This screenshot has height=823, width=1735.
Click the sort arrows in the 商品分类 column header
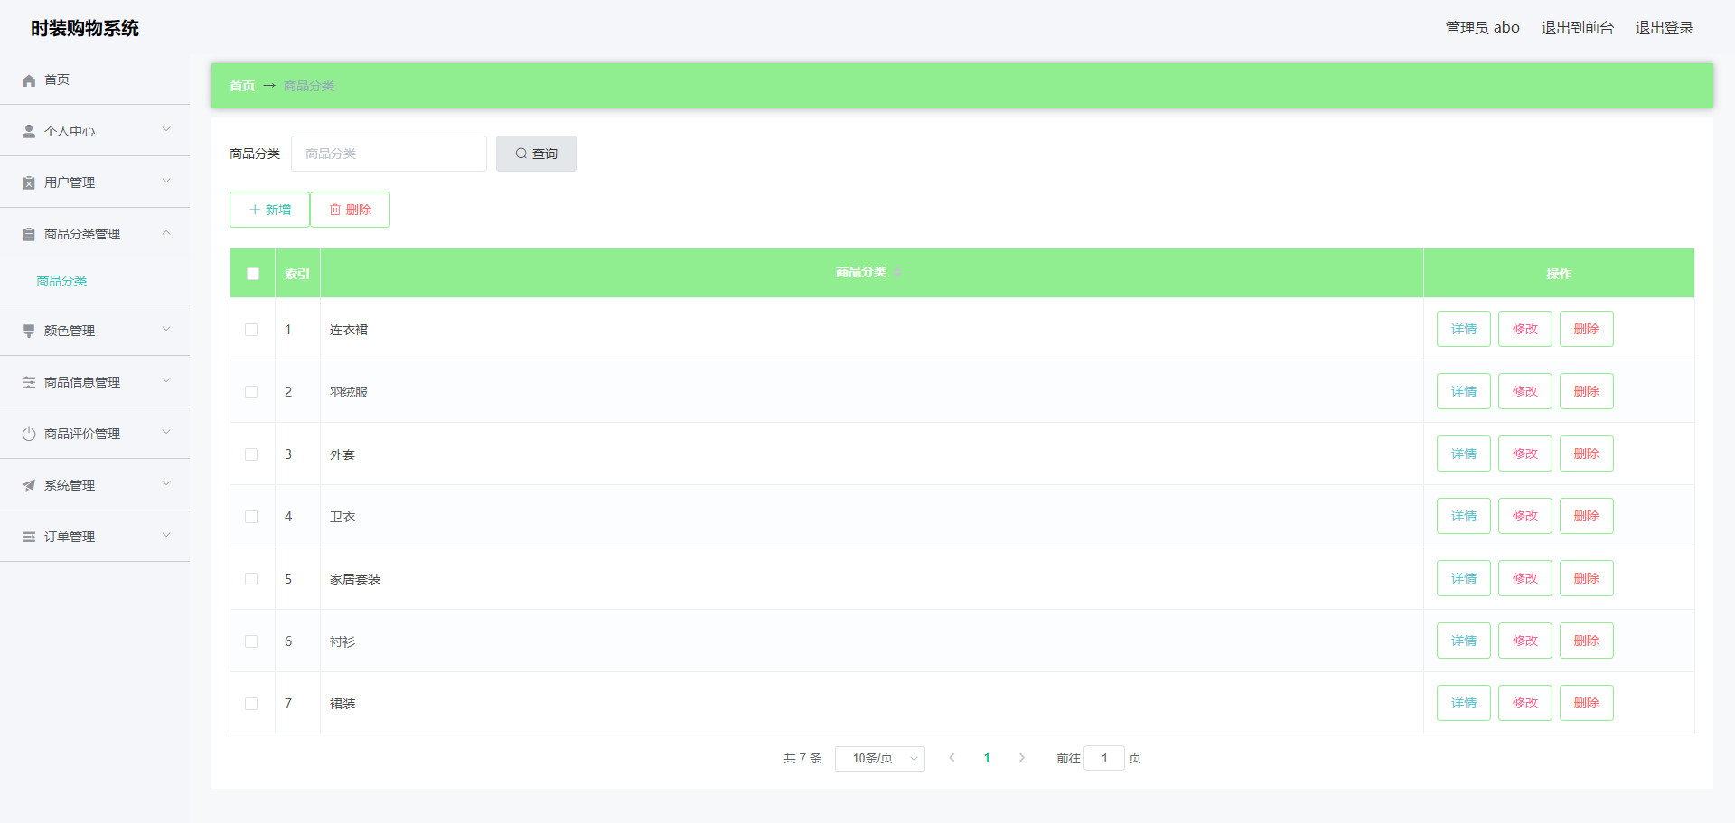pyautogui.click(x=897, y=273)
